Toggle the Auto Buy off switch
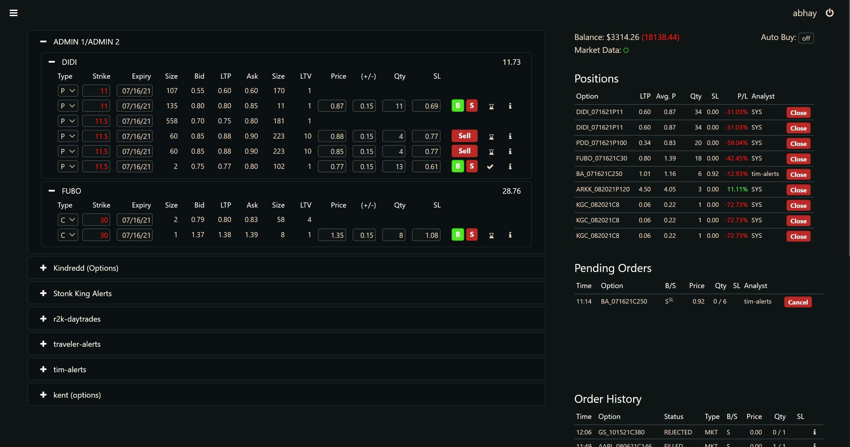This screenshot has height=447, width=850. click(x=806, y=38)
